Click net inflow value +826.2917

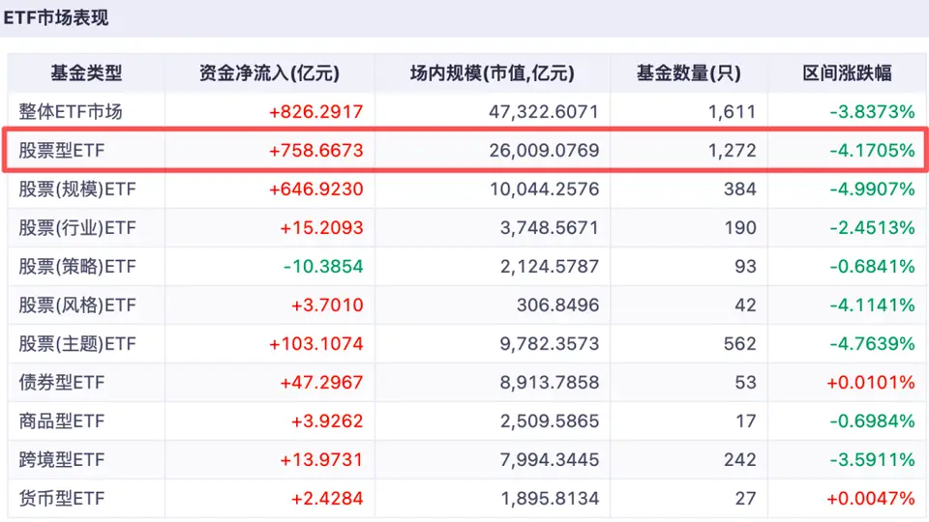(315, 111)
